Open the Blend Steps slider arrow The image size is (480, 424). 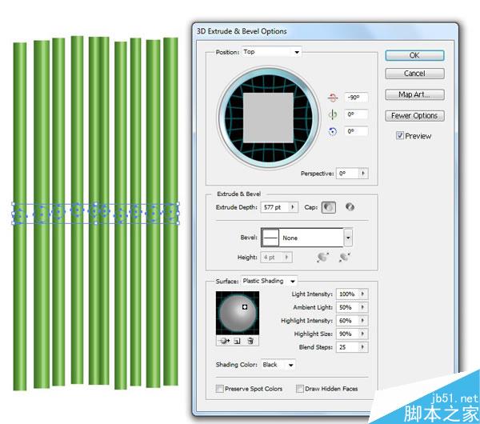363,347
